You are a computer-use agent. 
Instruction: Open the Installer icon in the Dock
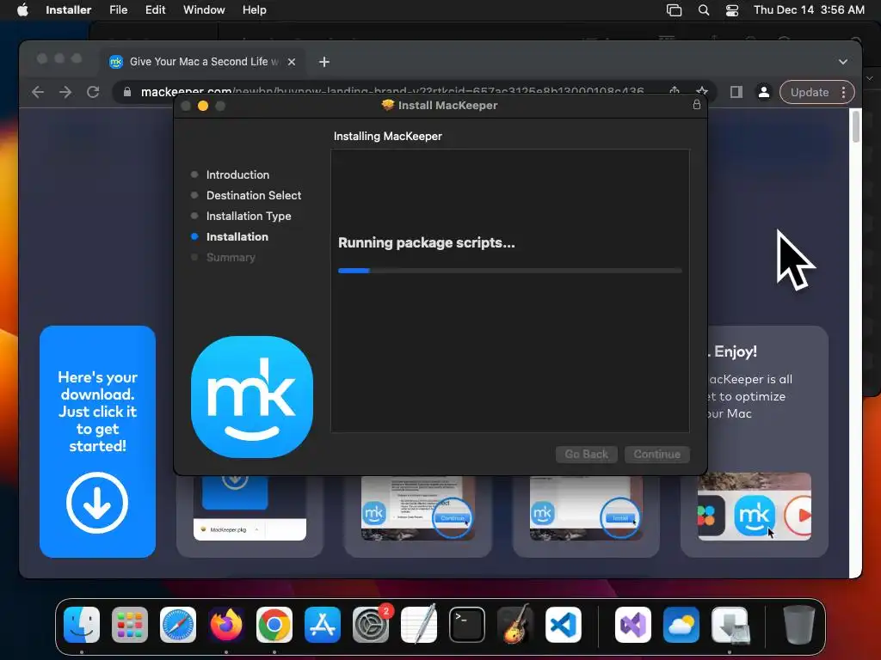(730, 625)
